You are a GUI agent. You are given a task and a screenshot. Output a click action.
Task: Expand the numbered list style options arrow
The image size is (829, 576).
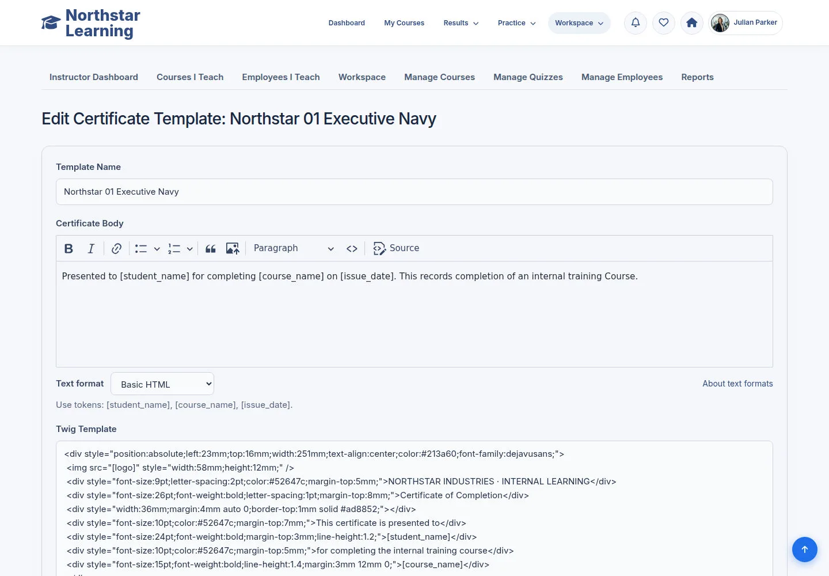189,249
